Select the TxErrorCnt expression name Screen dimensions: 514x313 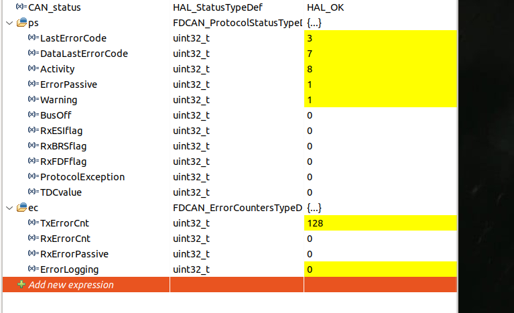(x=64, y=223)
